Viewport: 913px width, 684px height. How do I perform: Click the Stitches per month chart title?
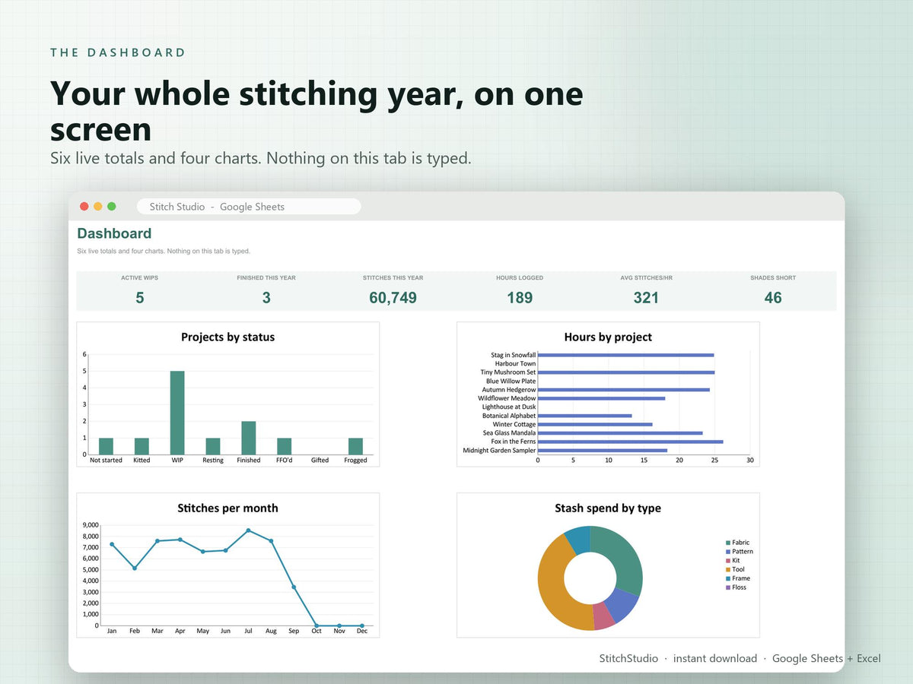point(227,508)
